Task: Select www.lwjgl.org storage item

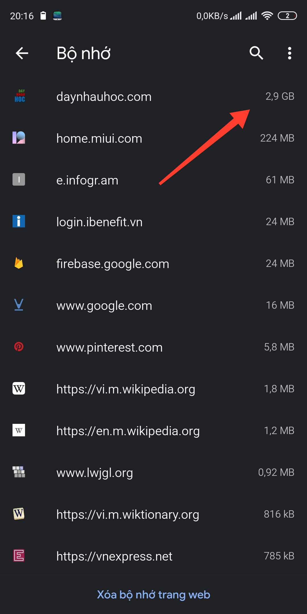Action: tap(153, 472)
